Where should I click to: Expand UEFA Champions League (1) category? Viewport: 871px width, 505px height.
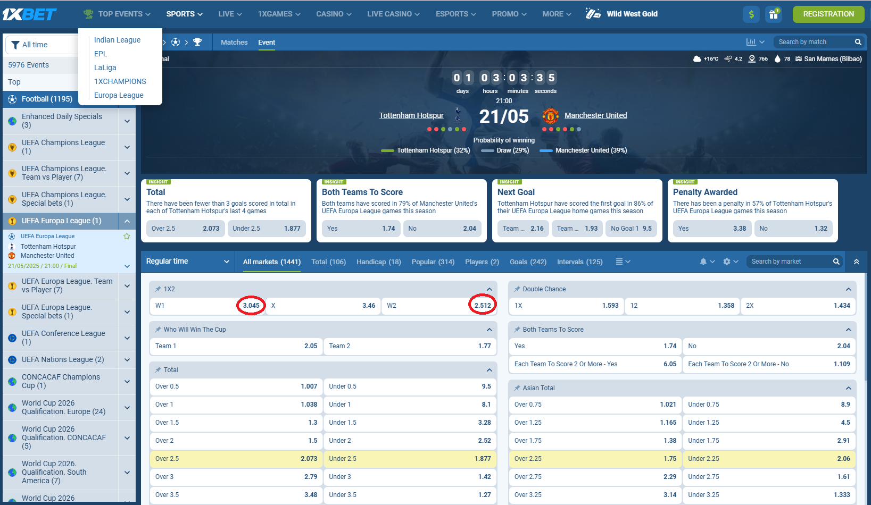point(127,147)
